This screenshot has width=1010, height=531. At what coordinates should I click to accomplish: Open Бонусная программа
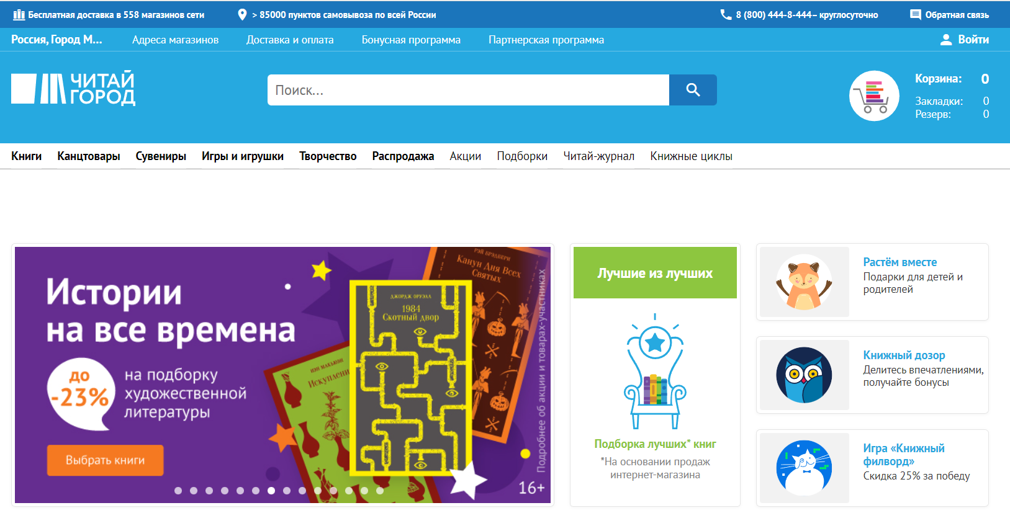click(411, 40)
